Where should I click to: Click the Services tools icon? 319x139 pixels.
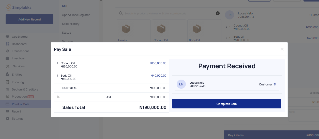pos(8,66)
